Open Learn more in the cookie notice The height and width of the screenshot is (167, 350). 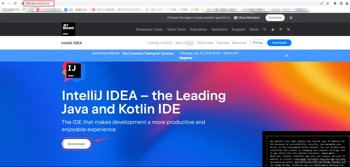[328, 153]
